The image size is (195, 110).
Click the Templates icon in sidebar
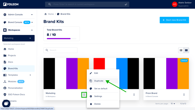coord(5,75)
